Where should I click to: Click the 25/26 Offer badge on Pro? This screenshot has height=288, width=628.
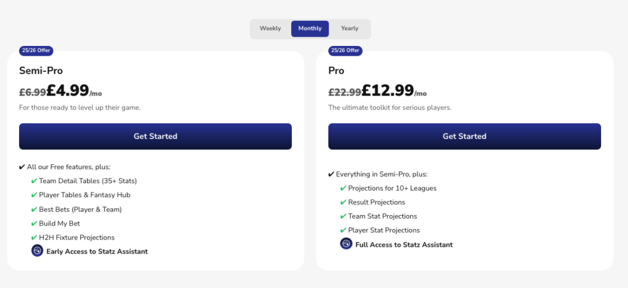[345, 50]
